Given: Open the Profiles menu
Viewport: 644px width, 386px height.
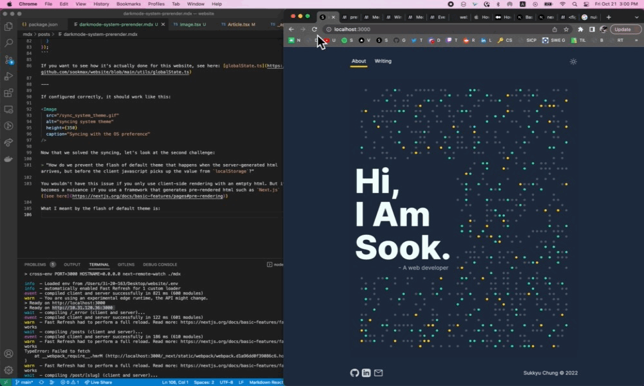Looking at the screenshot, I should coord(156,4).
